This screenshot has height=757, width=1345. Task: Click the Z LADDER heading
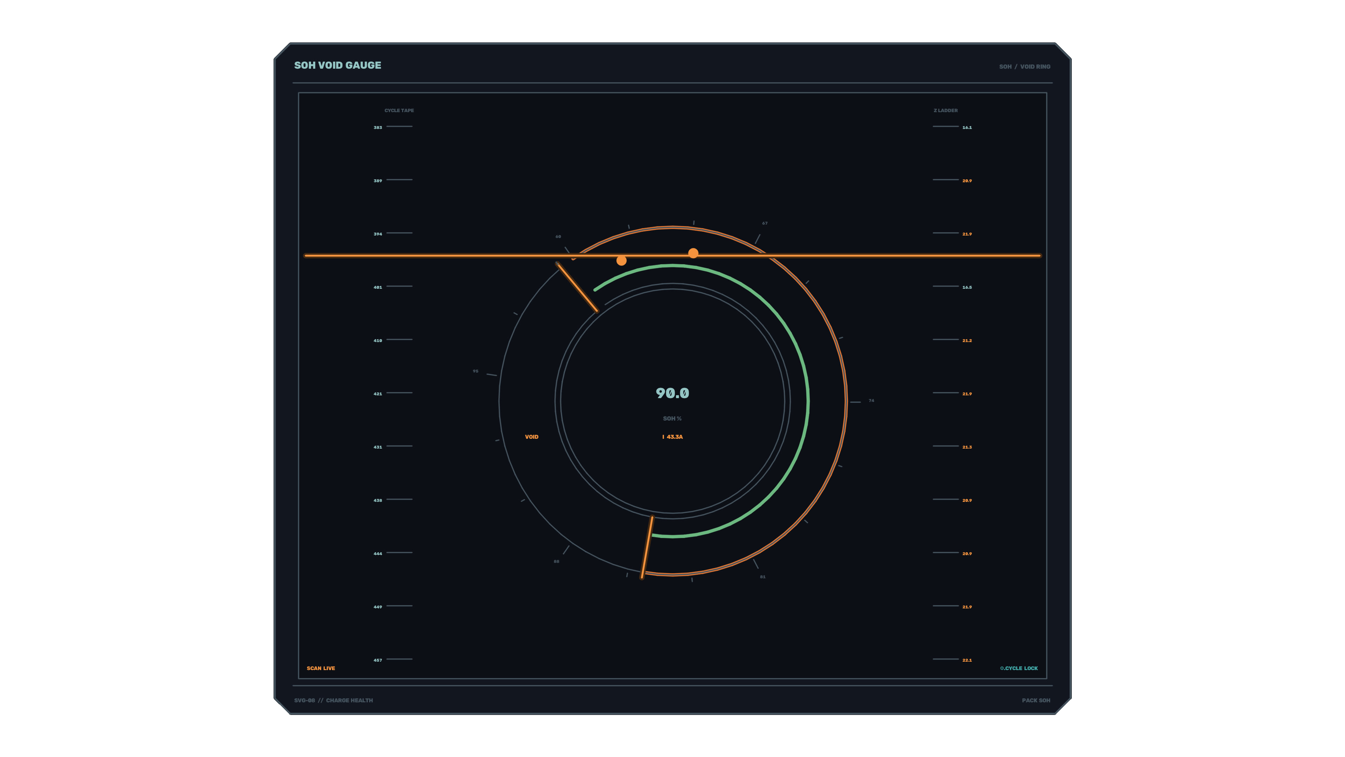tap(946, 111)
